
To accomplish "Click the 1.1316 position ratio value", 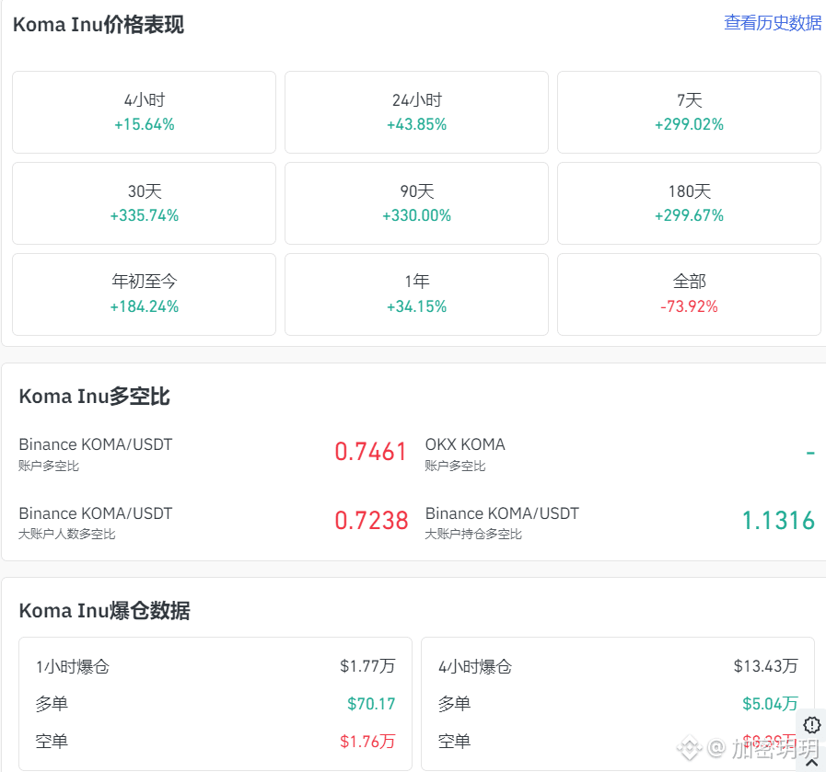I will coord(779,521).
